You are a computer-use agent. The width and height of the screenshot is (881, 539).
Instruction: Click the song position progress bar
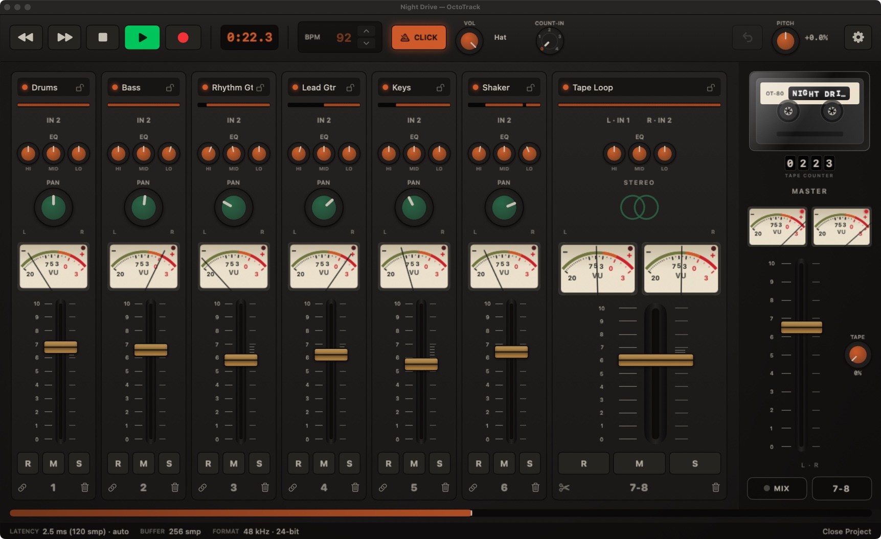click(x=440, y=513)
